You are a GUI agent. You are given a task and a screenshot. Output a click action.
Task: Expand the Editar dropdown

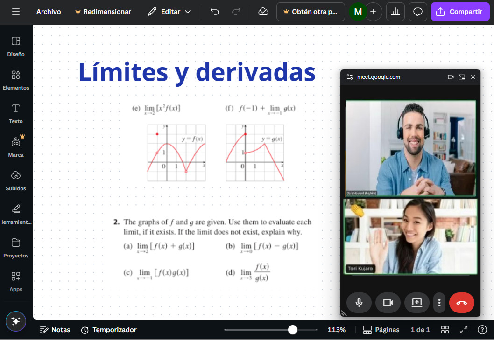point(169,12)
